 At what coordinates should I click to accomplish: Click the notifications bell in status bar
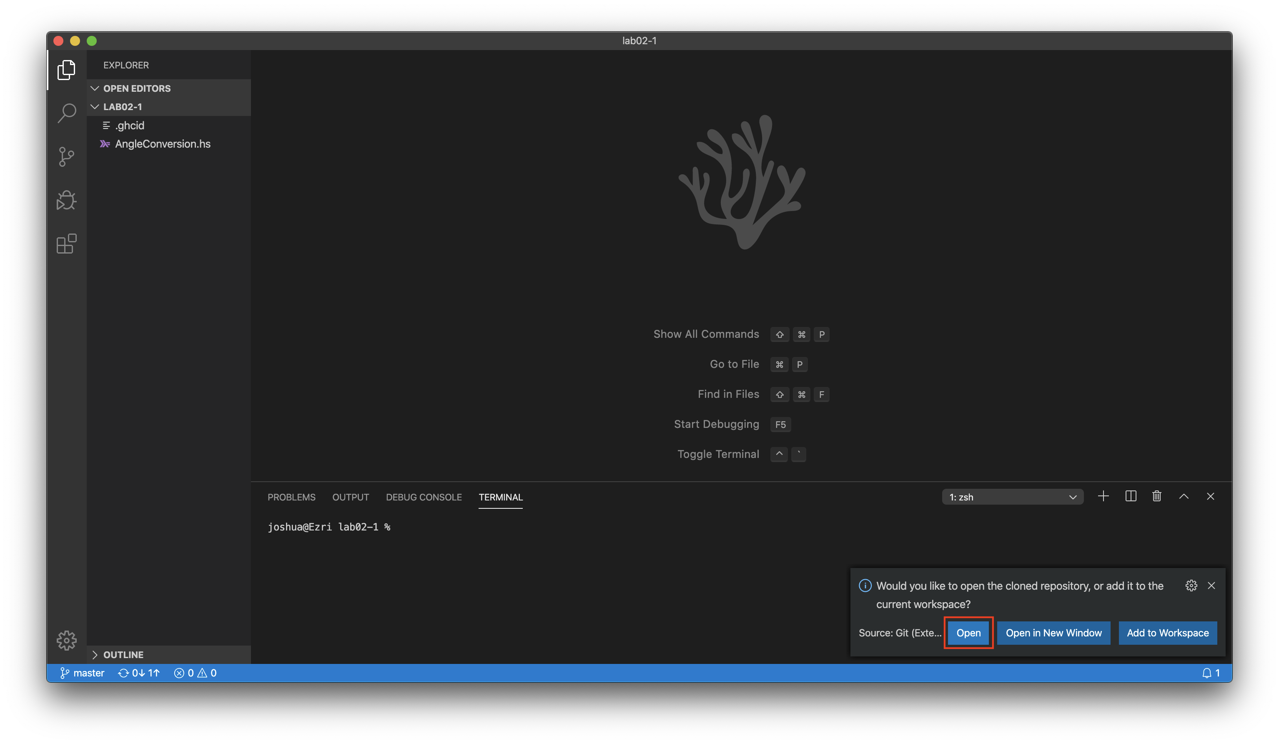tap(1211, 673)
